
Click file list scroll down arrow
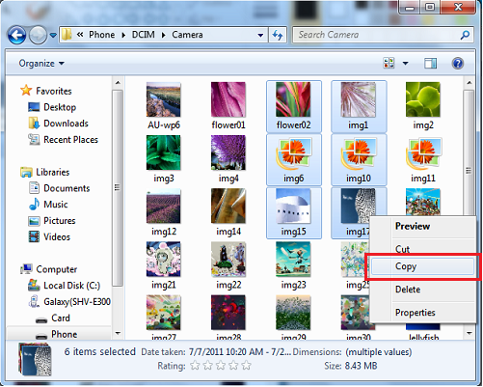(x=470, y=333)
